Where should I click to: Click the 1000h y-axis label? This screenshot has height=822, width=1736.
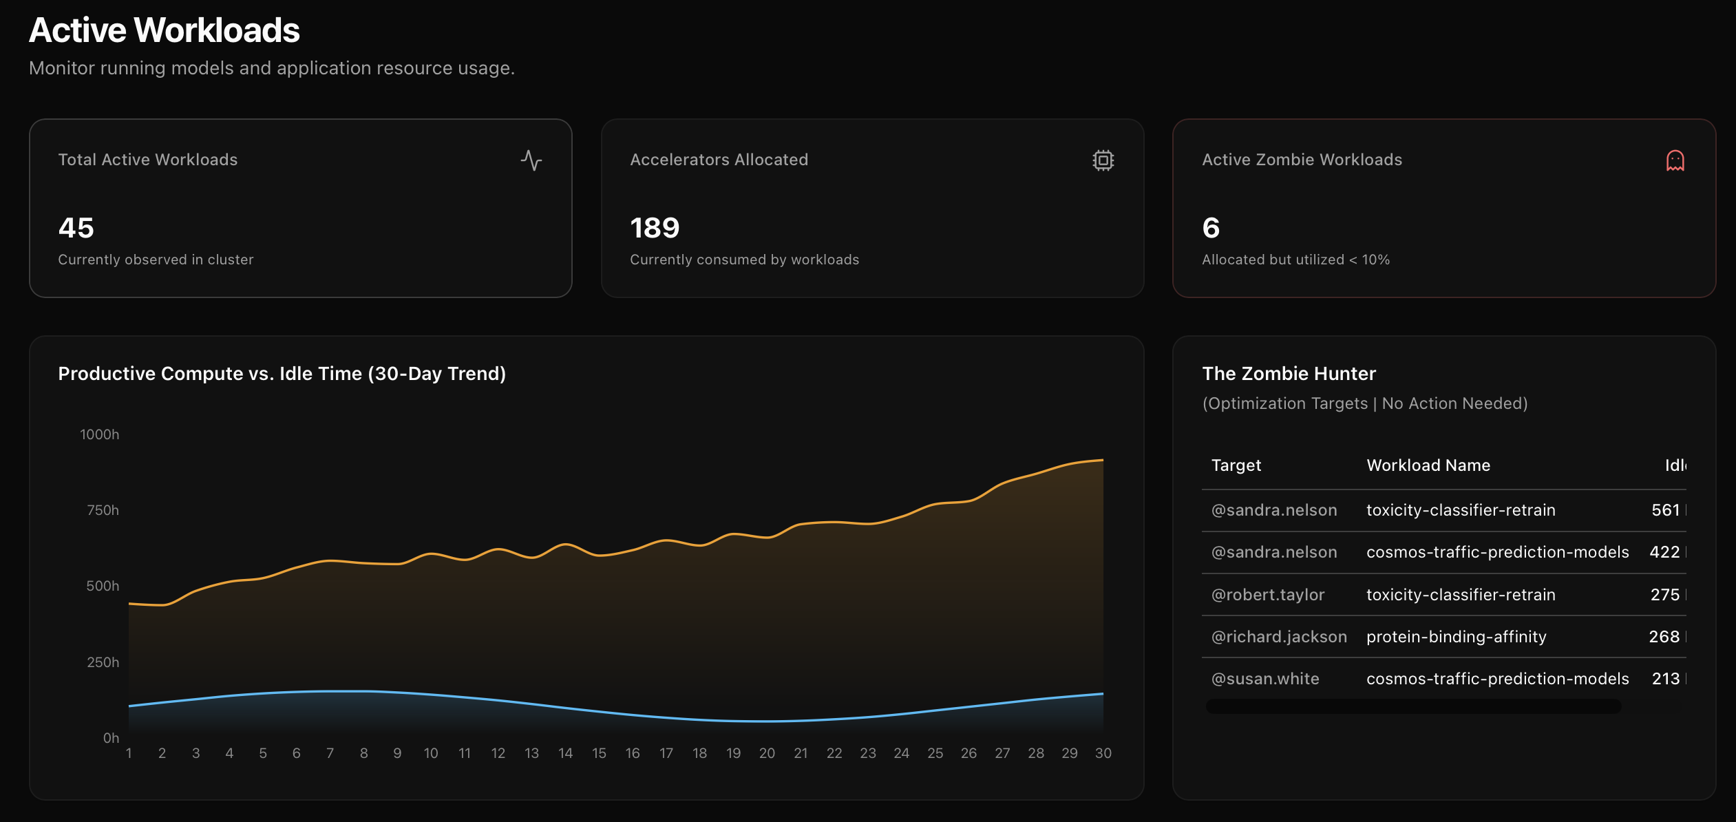click(100, 434)
